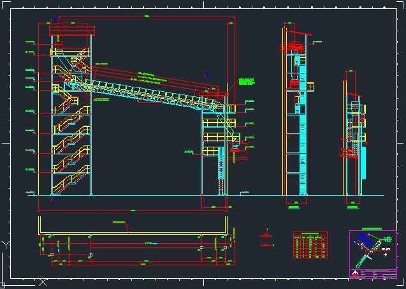Viewport: 406px width, 289px height.
Task: Click the green title above the key plan
Action: pyautogui.click(x=372, y=228)
